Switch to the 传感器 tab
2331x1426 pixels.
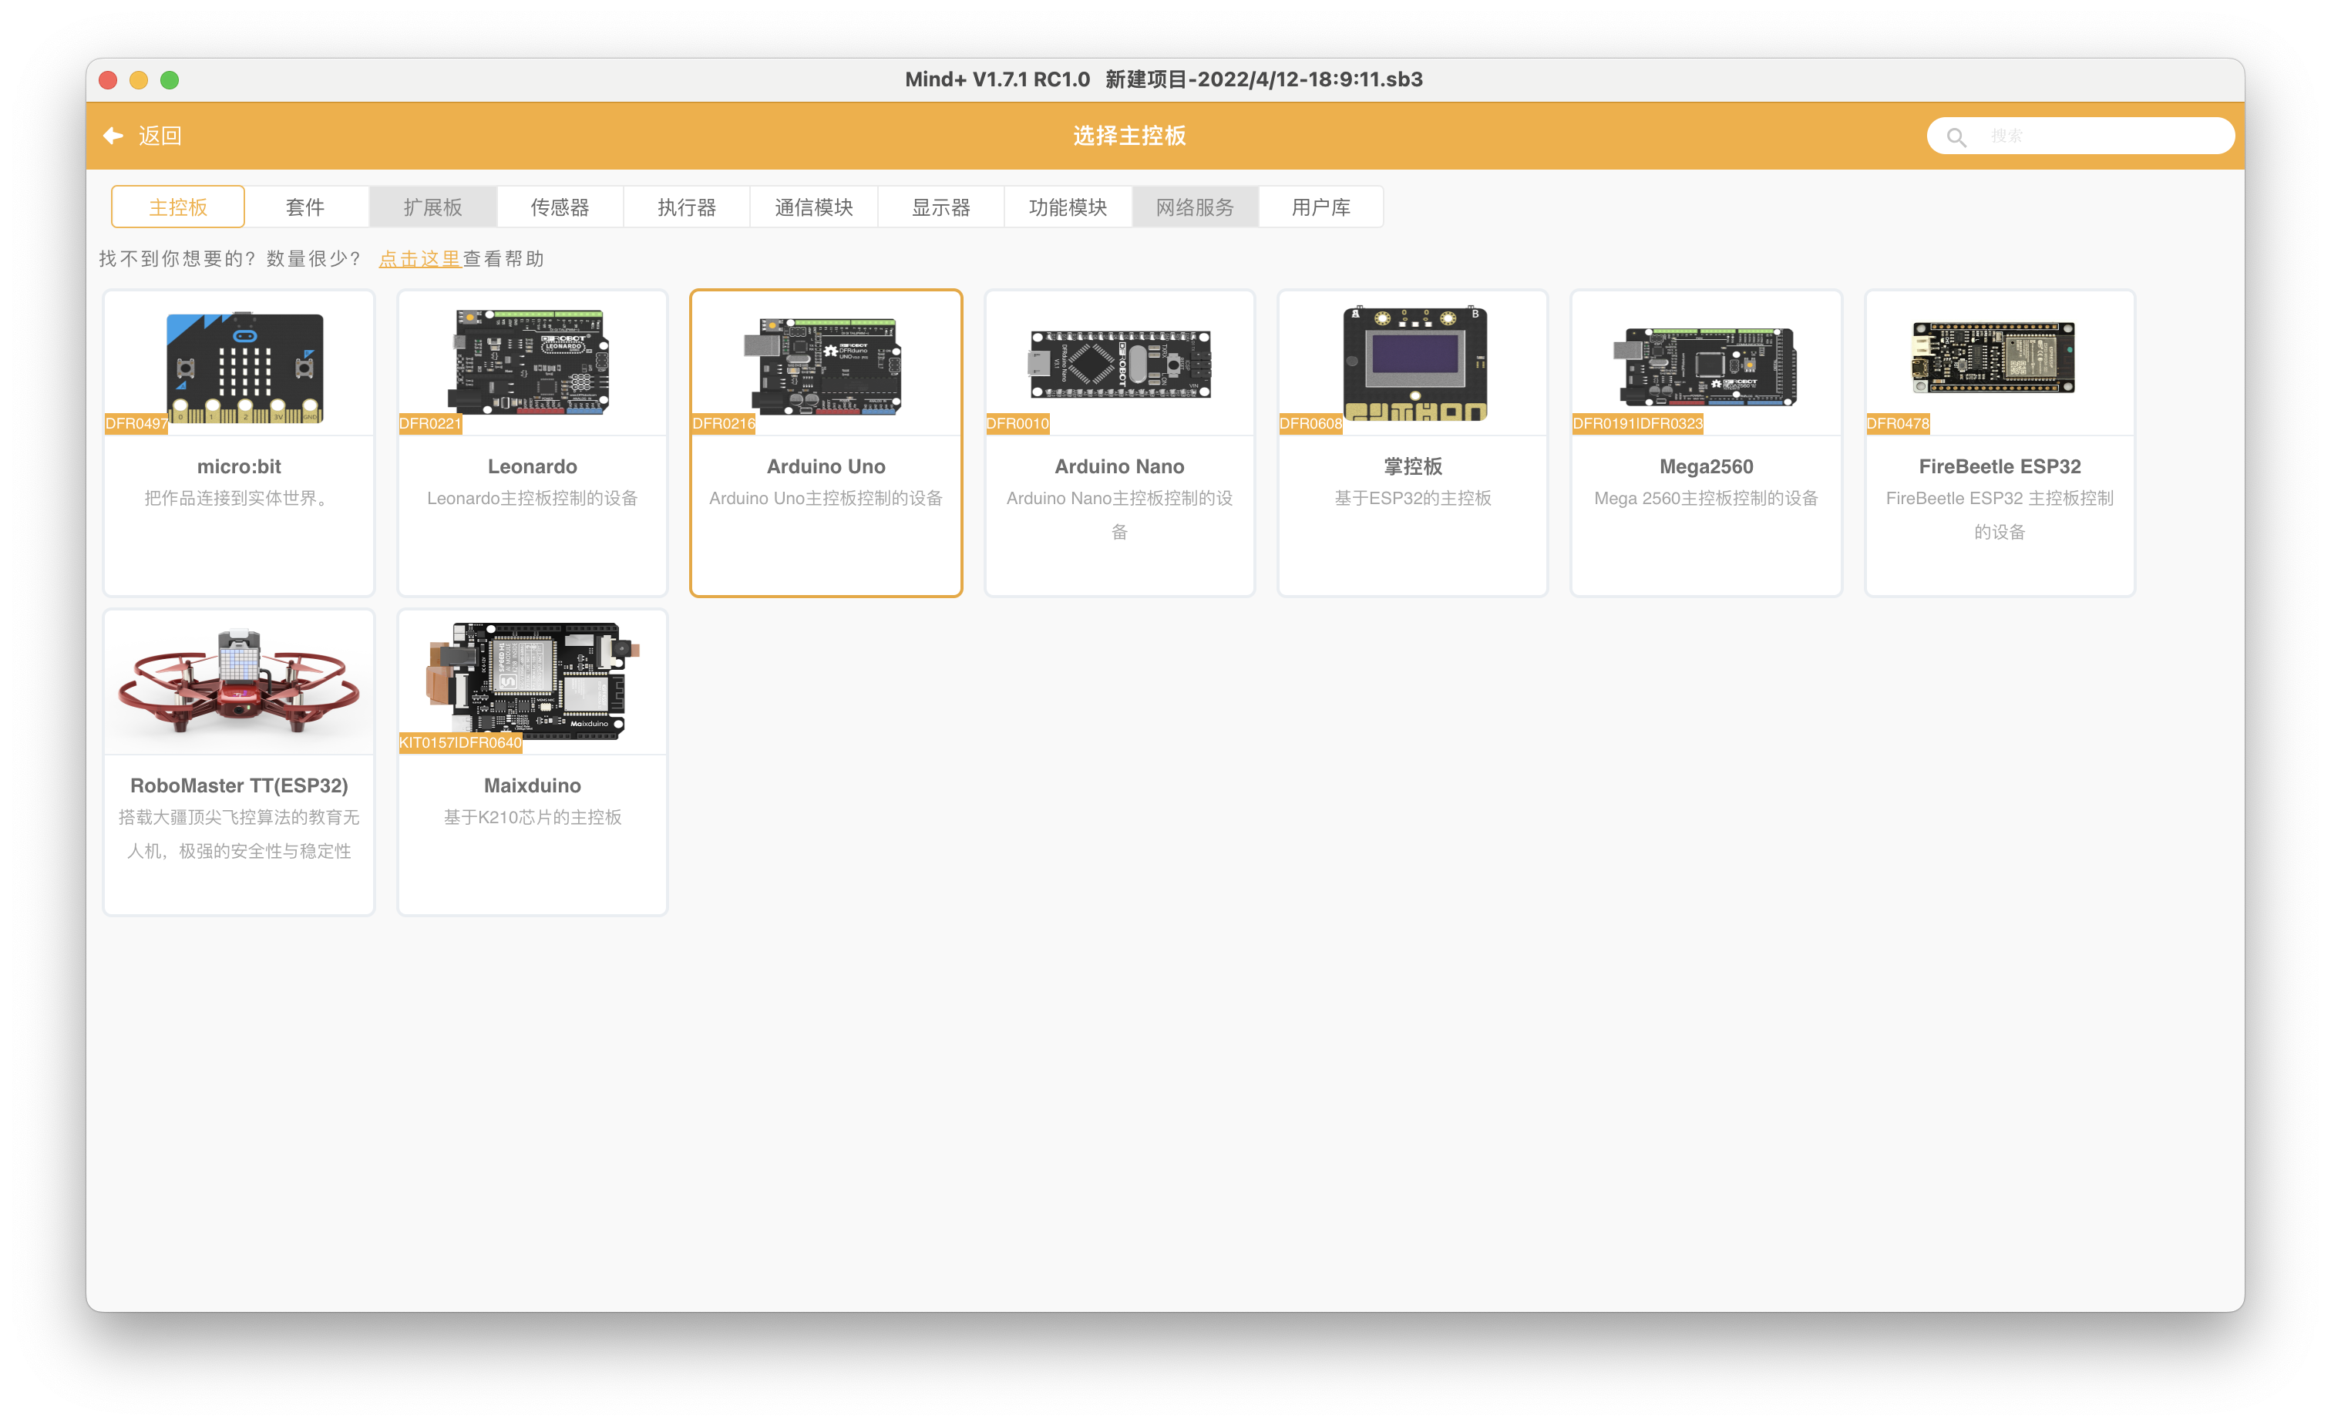point(559,207)
